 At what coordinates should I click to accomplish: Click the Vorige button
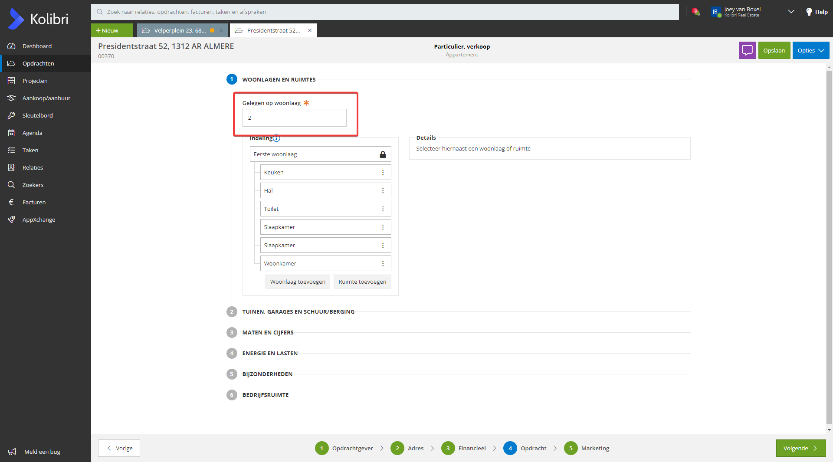[119, 448]
